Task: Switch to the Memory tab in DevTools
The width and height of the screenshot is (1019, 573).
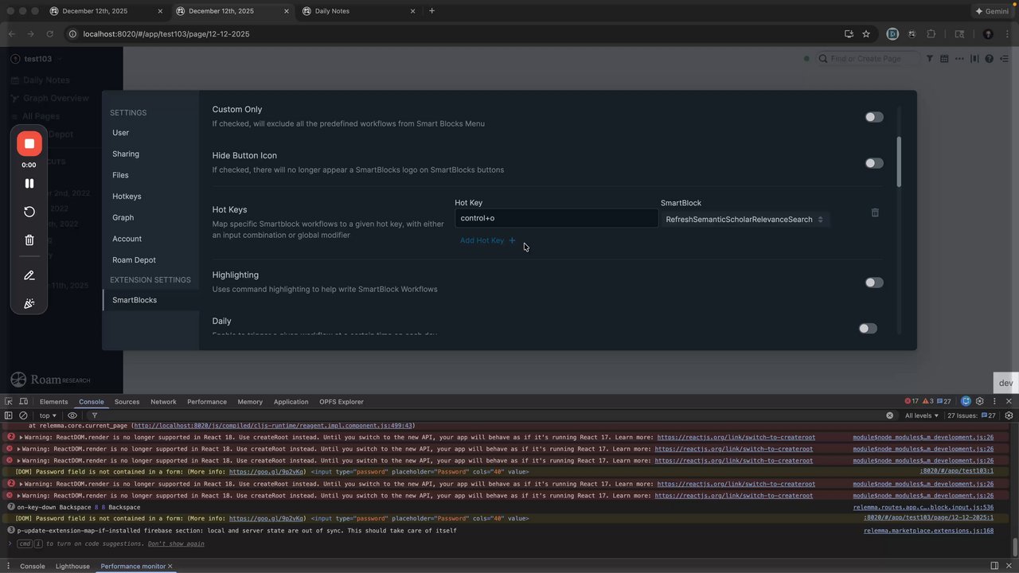Action: [x=250, y=402]
